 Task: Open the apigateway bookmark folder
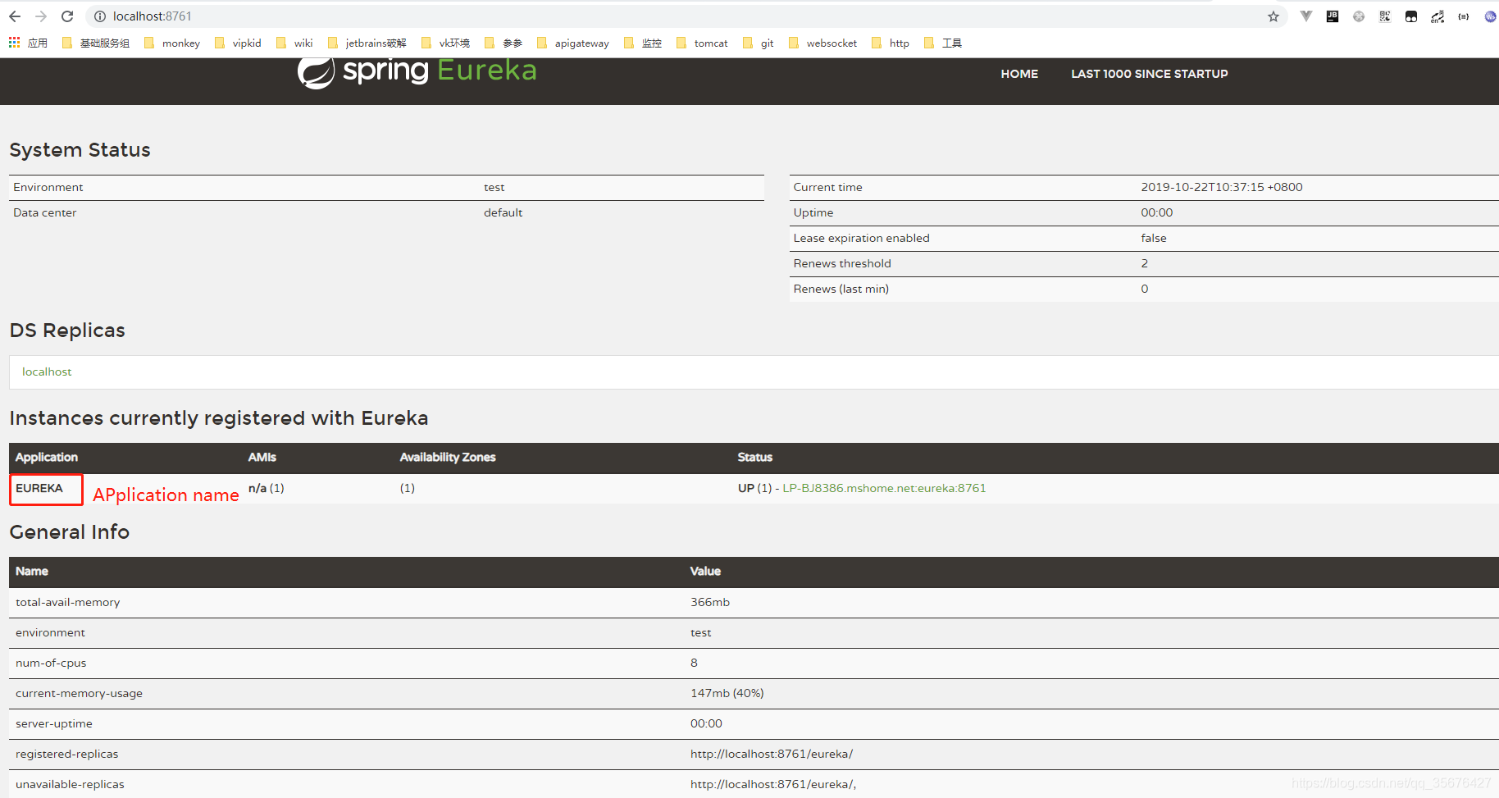pos(573,43)
